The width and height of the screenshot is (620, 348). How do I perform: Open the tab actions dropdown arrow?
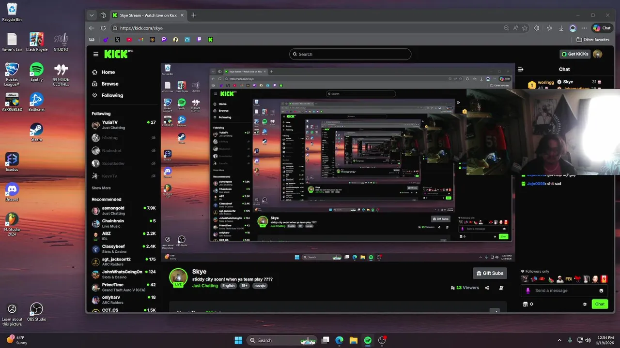coord(92,15)
